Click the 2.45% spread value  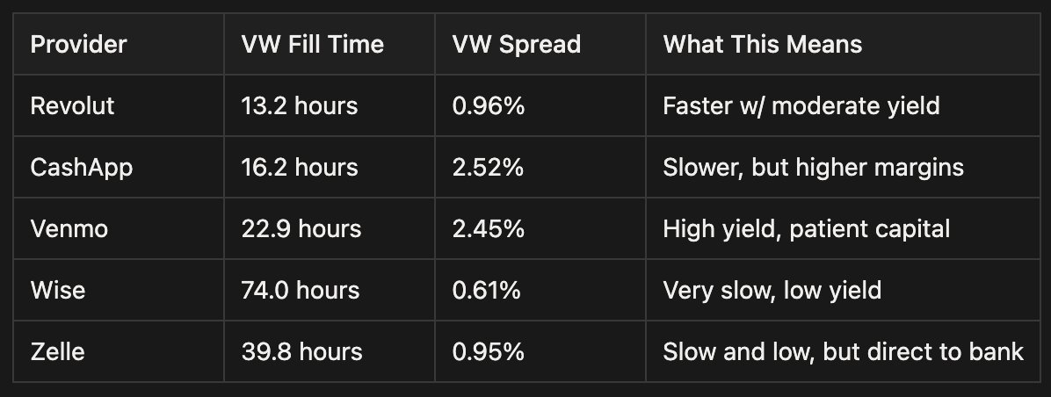[x=488, y=228]
